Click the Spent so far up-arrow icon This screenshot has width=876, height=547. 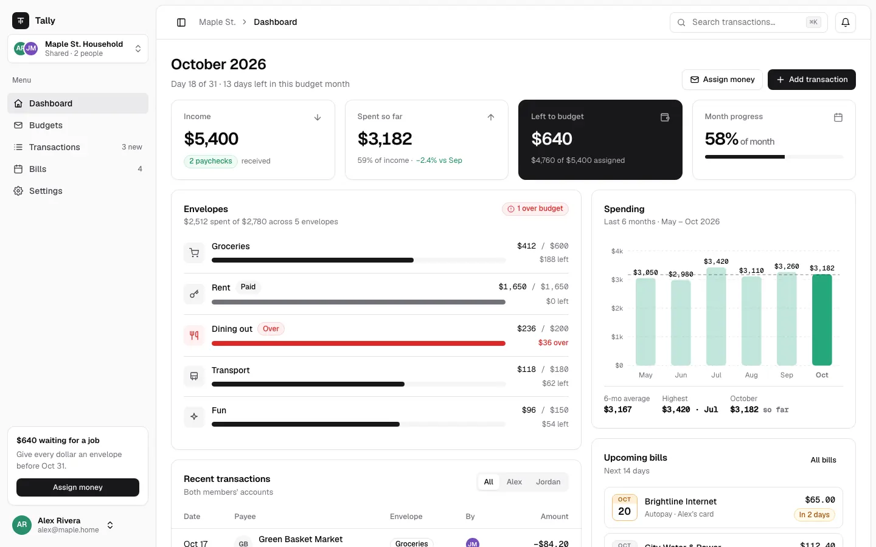click(491, 117)
